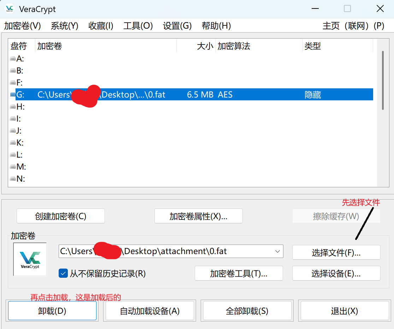394x329 pixels.
Task: Click the drive icon next to K:
Action: [x=13, y=143]
